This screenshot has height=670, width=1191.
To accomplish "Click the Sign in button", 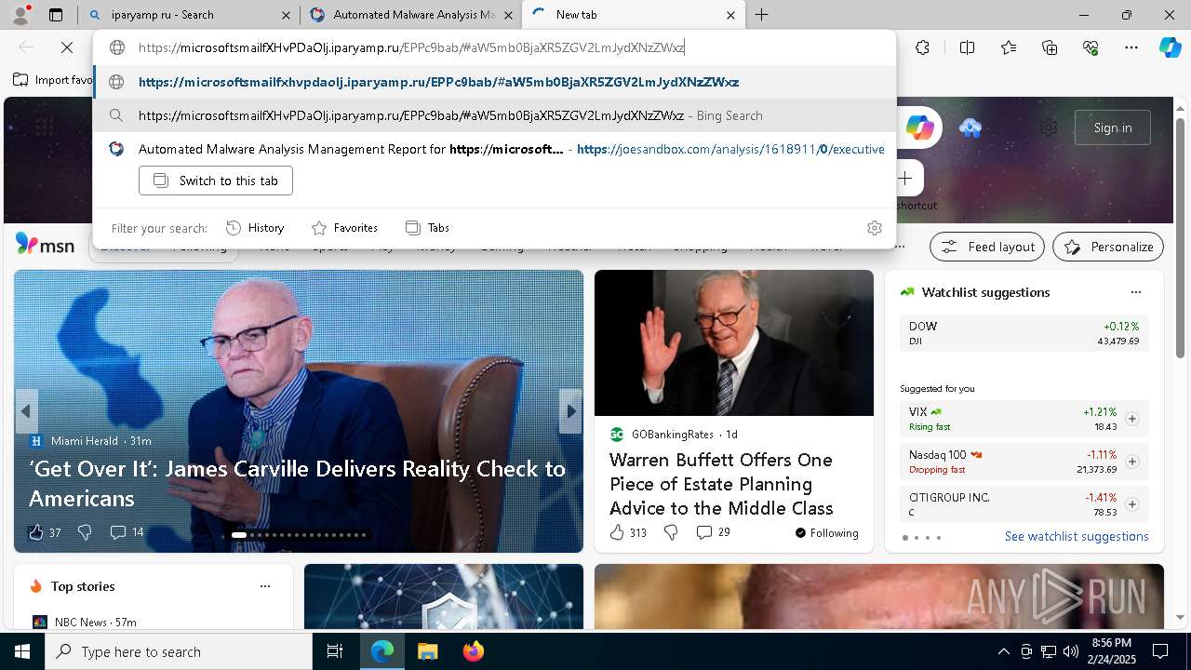I will [x=1113, y=127].
